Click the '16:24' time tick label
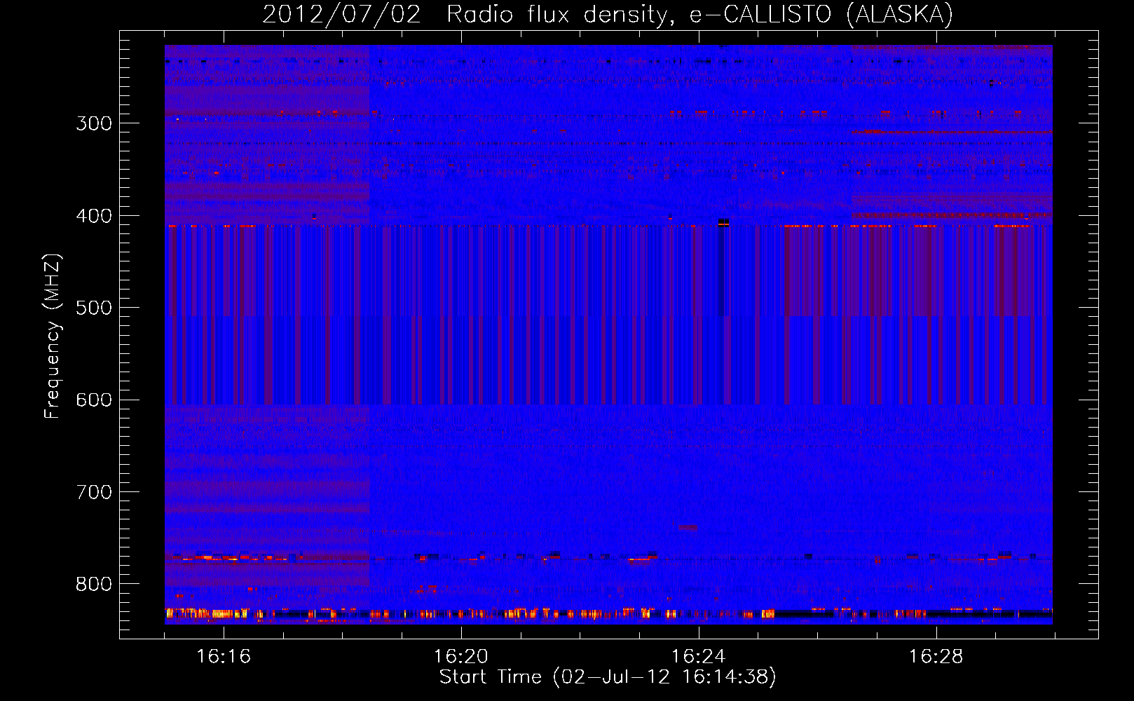The width and height of the screenshot is (1134, 701). (x=698, y=656)
